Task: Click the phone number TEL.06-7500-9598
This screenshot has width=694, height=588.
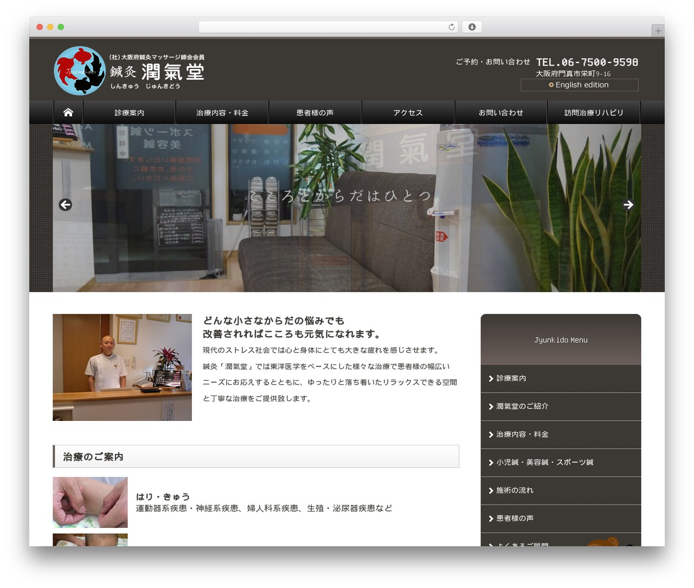Action: point(587,62)
